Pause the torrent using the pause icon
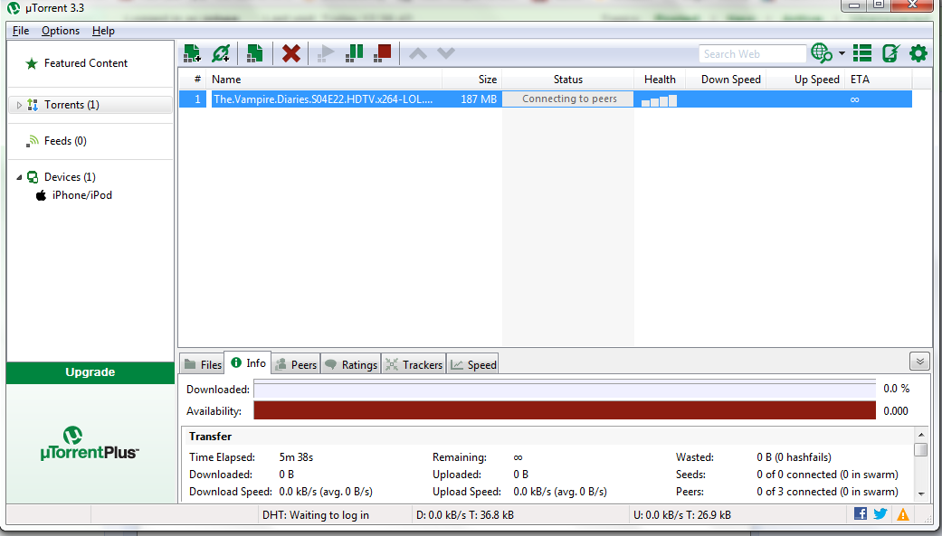Screen dimensions: 942x536 click(x=354, y=53)
